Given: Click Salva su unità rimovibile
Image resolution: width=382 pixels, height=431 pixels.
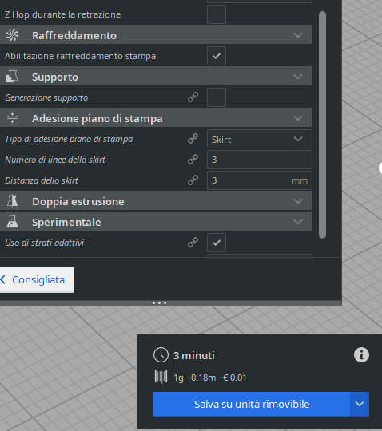Looking at the screenshot, I should (x=252, y=405).
